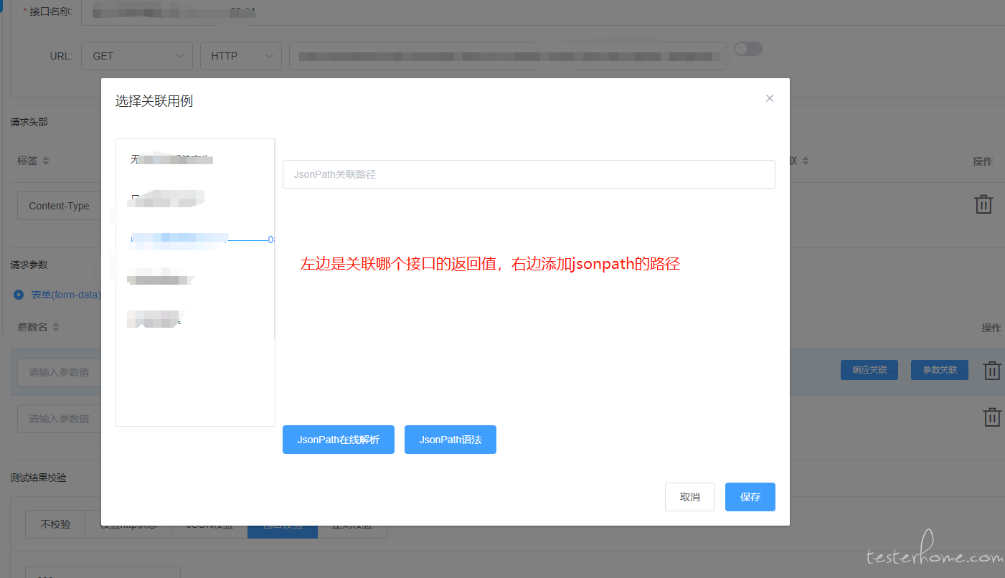Click the 参数关联 button
The image size is (1005, 578).
click(x=940, y=370)
